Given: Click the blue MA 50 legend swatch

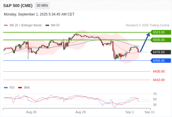Looking at the screenshot, I should pyautogui.click(x=47, y=25).
